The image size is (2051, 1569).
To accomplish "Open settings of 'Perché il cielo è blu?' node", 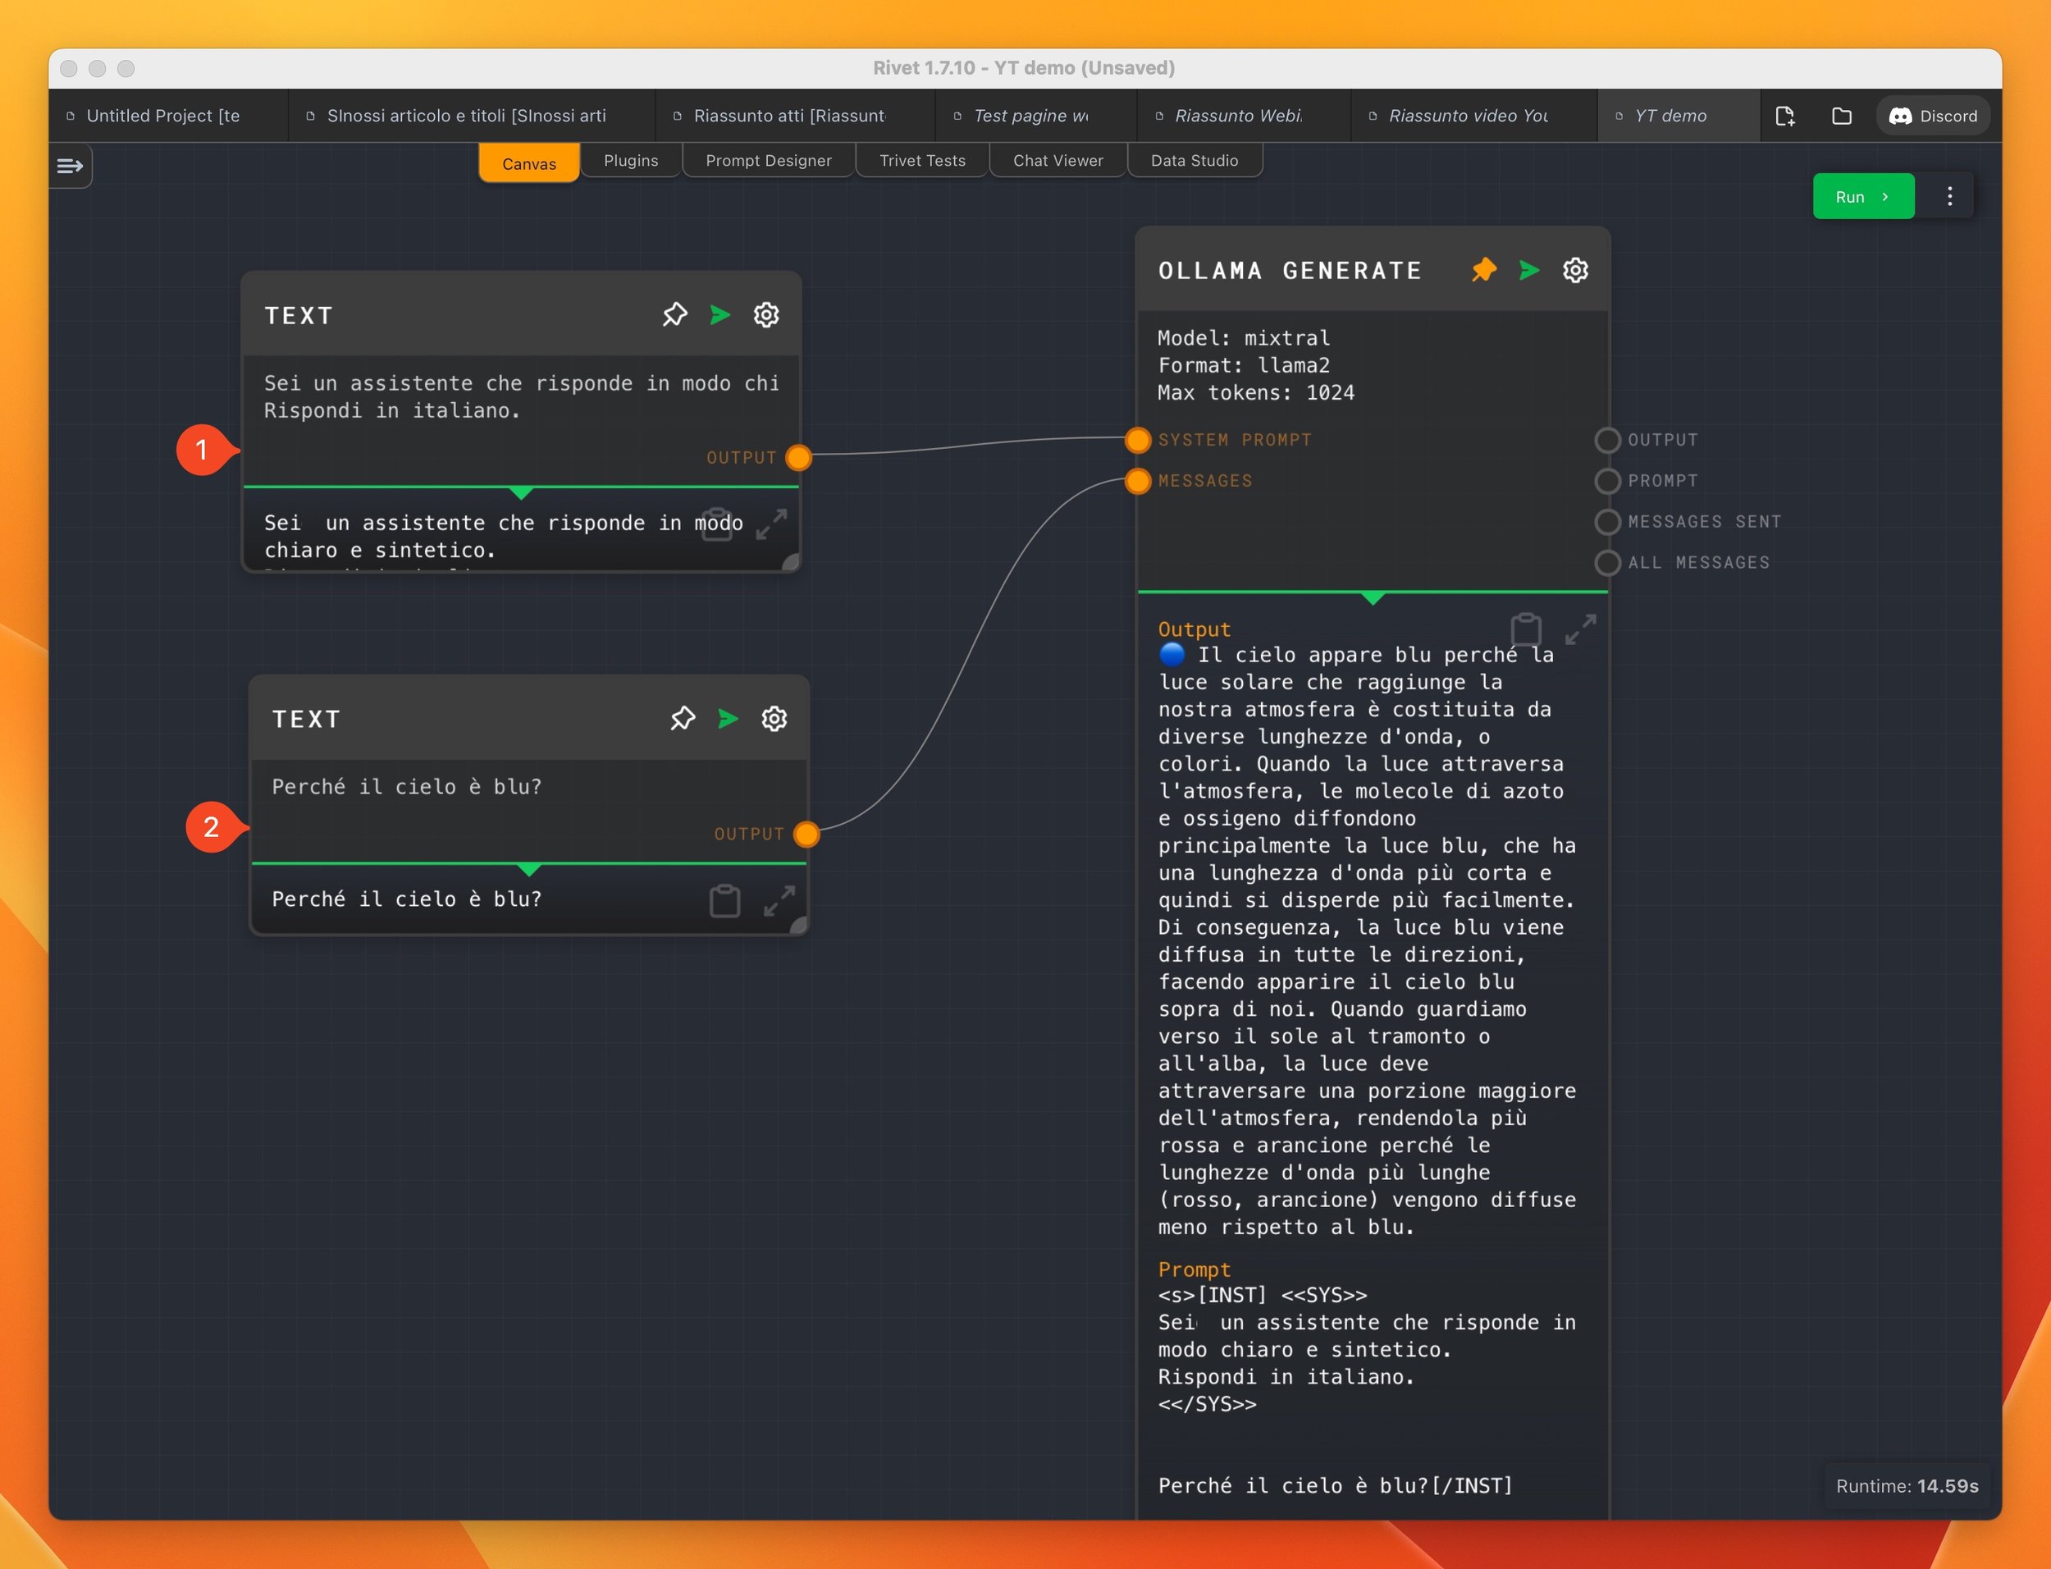I will pyautogui.click(x=774, y=718).
